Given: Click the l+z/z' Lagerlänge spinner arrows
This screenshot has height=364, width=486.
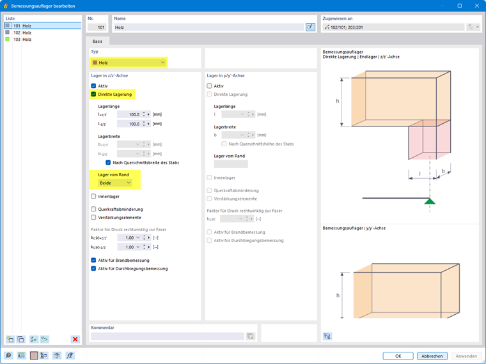Looking at the screenshot, I should coord(144,114).
